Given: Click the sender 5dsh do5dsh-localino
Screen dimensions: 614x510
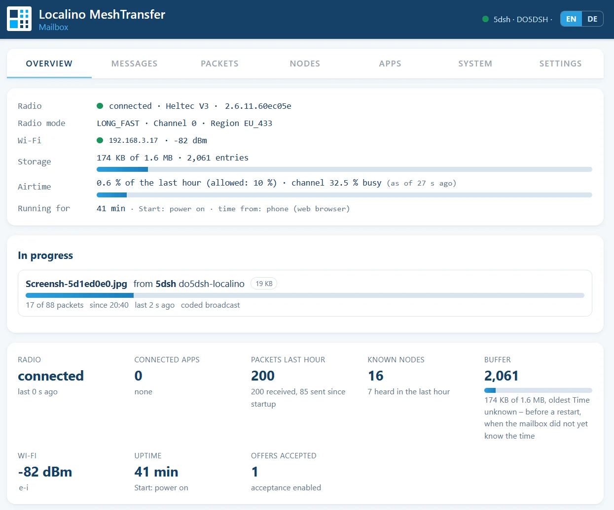Looking at the screenshot, I should 200,284.
